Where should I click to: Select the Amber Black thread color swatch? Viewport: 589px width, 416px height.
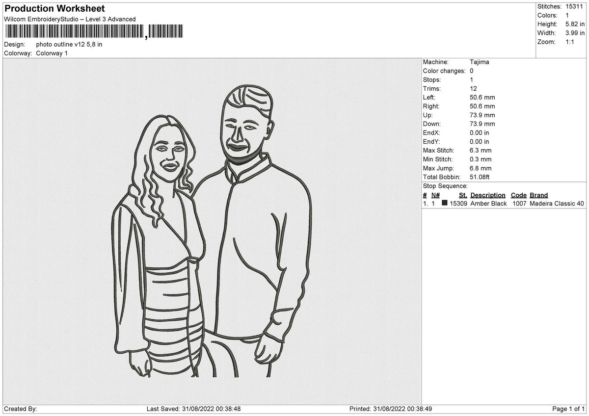coord(488,204)
